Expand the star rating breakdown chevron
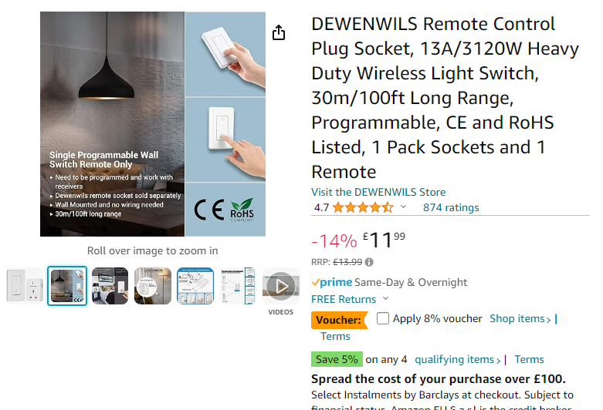Screen dimensions: 603x410 [x=403, y=207]
